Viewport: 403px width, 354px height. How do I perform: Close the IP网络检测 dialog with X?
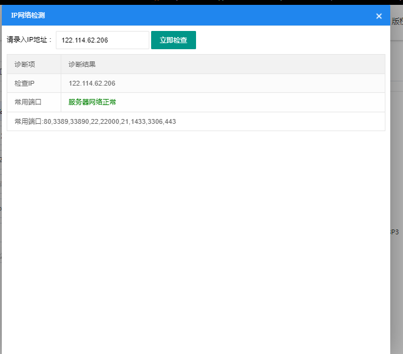point(379,16)
